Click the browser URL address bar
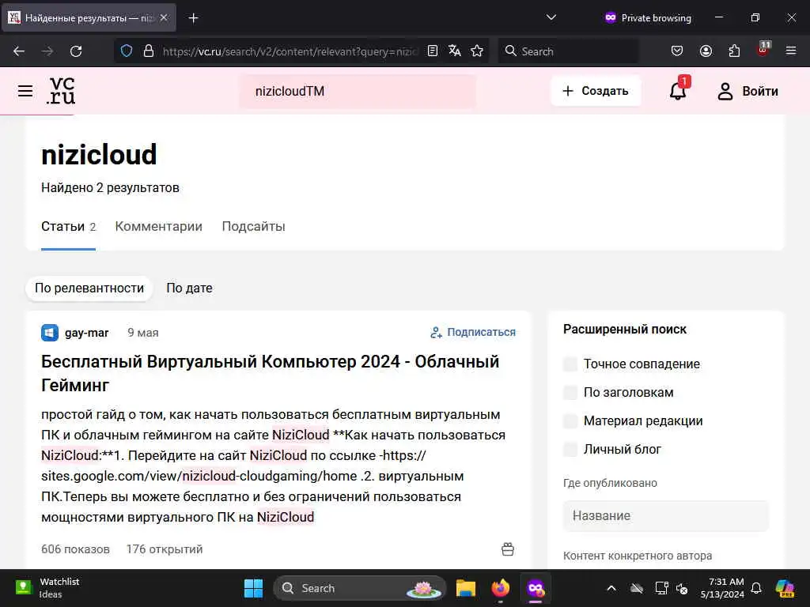810x607 pixels. 290,51
